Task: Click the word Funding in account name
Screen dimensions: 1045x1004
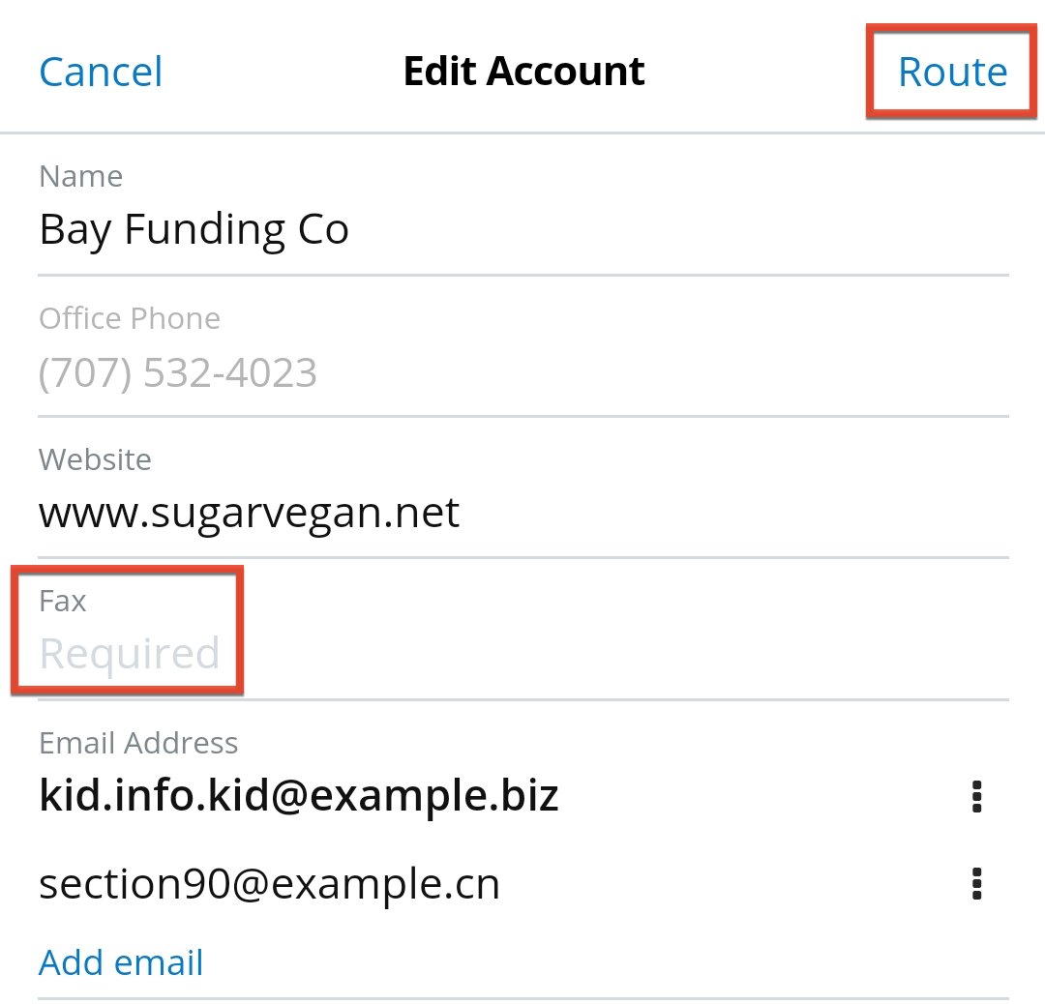Action: [x=204, y=230]
